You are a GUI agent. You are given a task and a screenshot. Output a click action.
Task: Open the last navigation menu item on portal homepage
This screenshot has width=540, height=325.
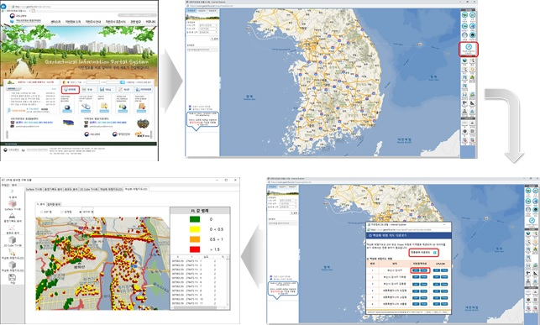(150, 22)
